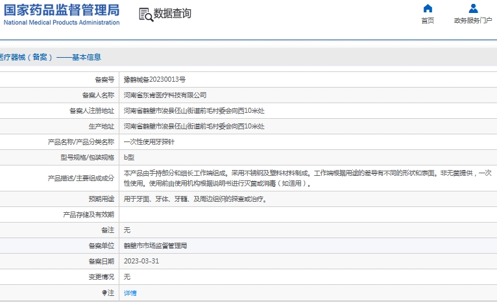The image size is (497, 305).
Task: Click the filing date 2023-03-31
Action: coord(141,261)
